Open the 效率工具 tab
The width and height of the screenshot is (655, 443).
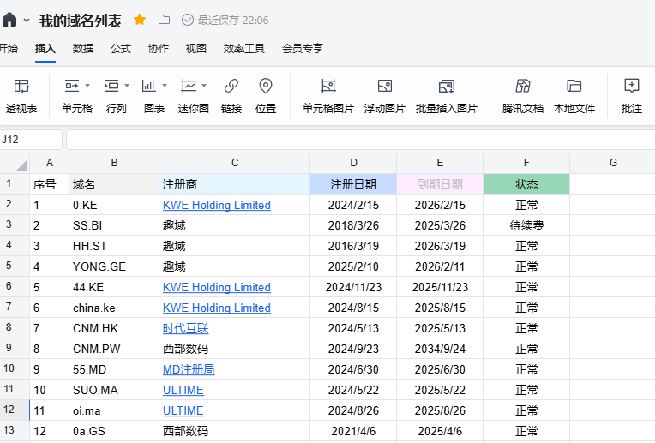pyautogui.click(x=244, y=49)
